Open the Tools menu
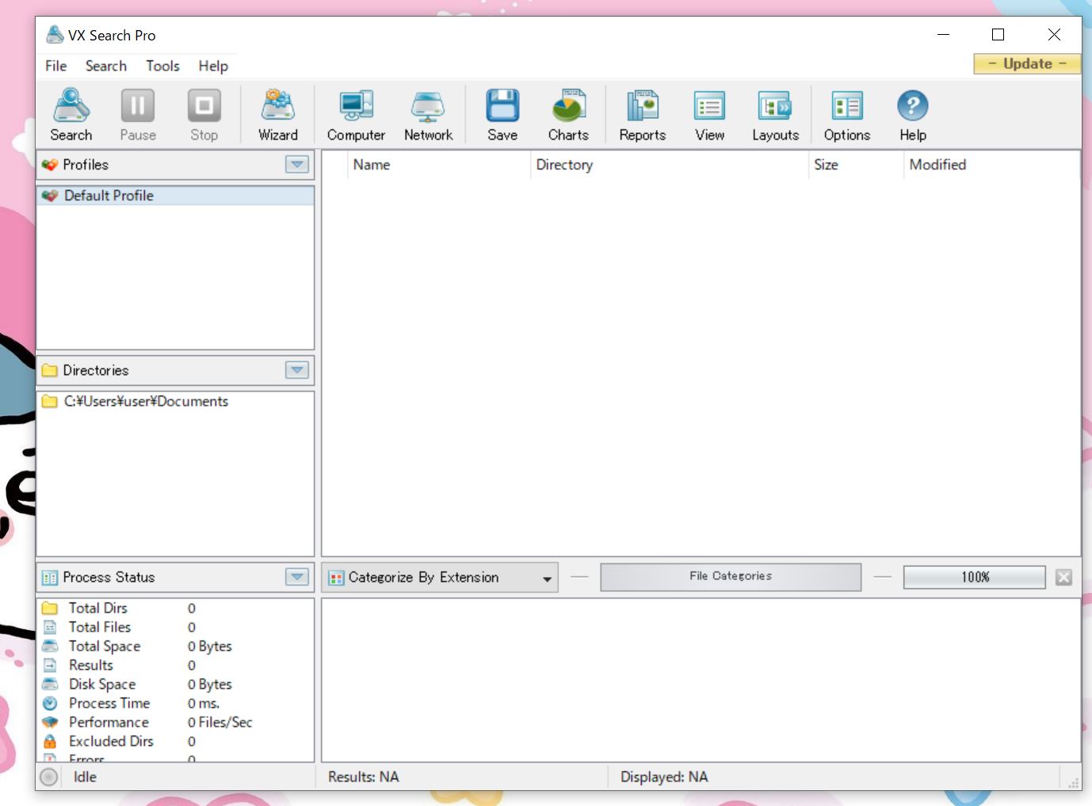 click(162, 66)
